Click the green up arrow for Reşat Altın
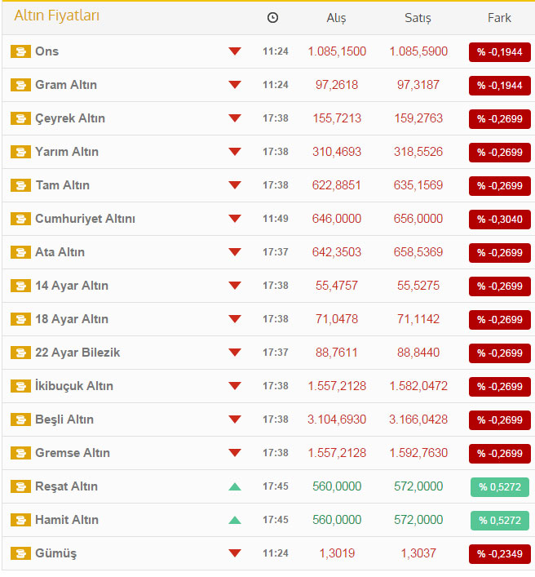This screenshot has height=577, width=535. [x=235, y=486]
